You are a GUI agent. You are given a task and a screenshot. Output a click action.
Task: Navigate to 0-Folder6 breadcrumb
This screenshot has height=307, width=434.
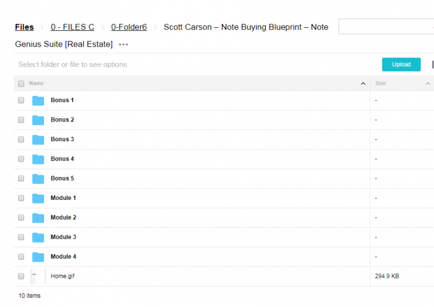(x=129, y=27)
